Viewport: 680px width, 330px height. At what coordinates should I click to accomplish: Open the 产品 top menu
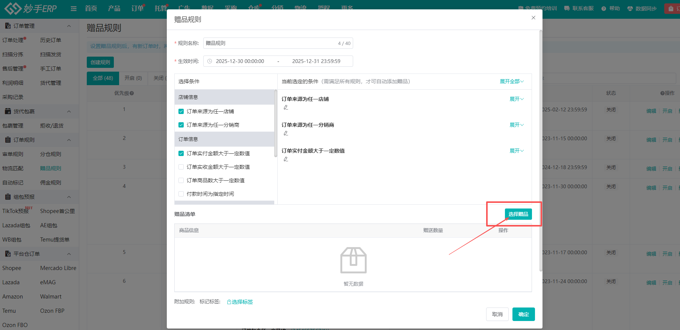click(x=114, y=8)
